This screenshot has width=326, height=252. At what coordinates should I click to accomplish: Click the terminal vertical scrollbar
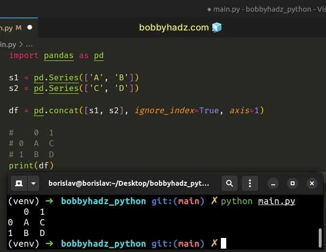(x=320, y=238)
